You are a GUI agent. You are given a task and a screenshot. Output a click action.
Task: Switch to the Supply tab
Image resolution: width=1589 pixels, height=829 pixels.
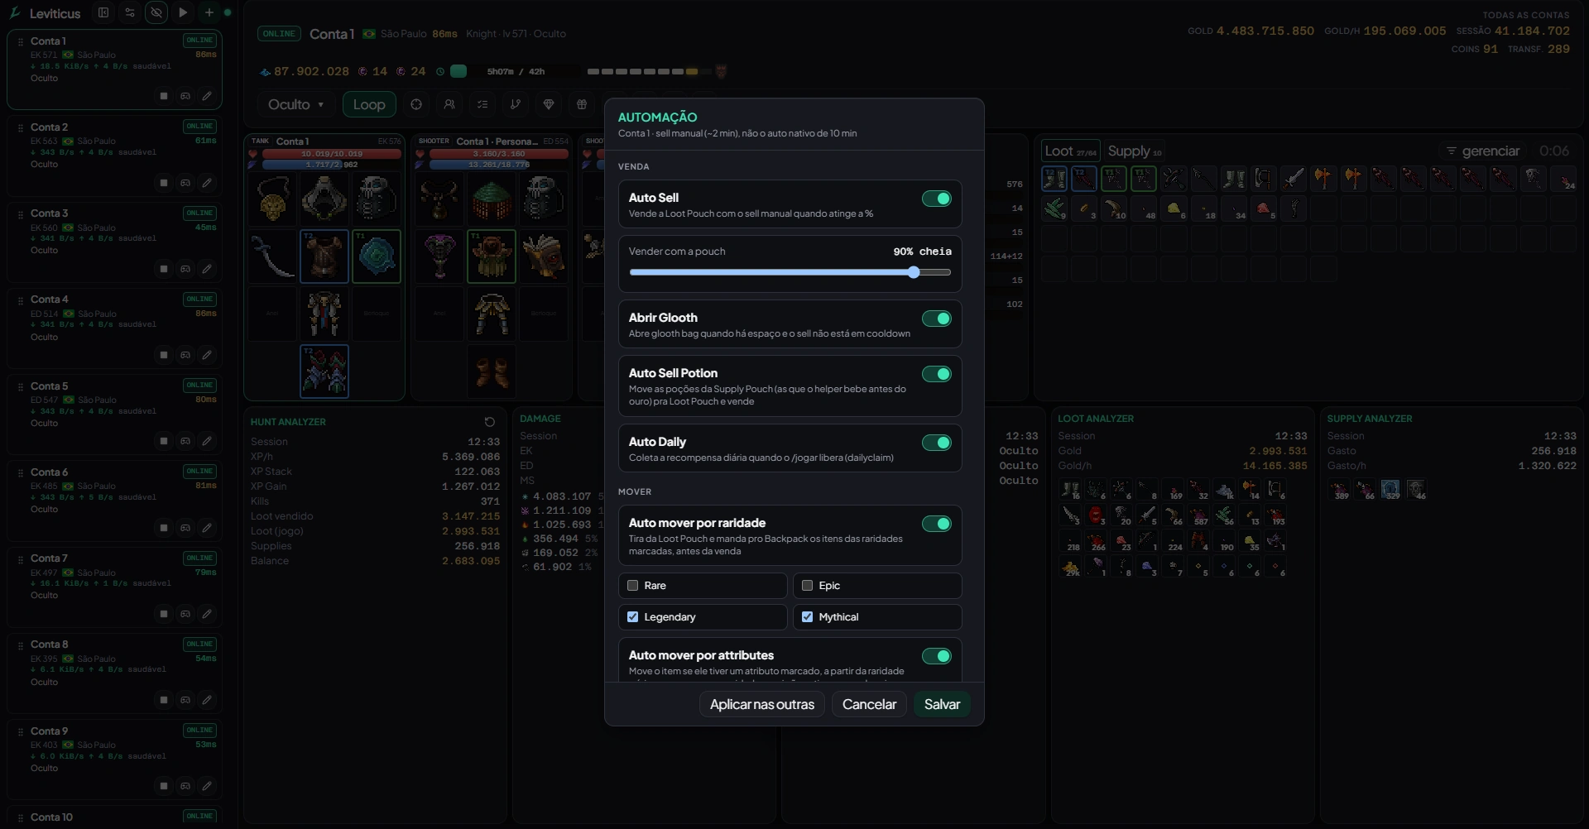(1134, 151)
